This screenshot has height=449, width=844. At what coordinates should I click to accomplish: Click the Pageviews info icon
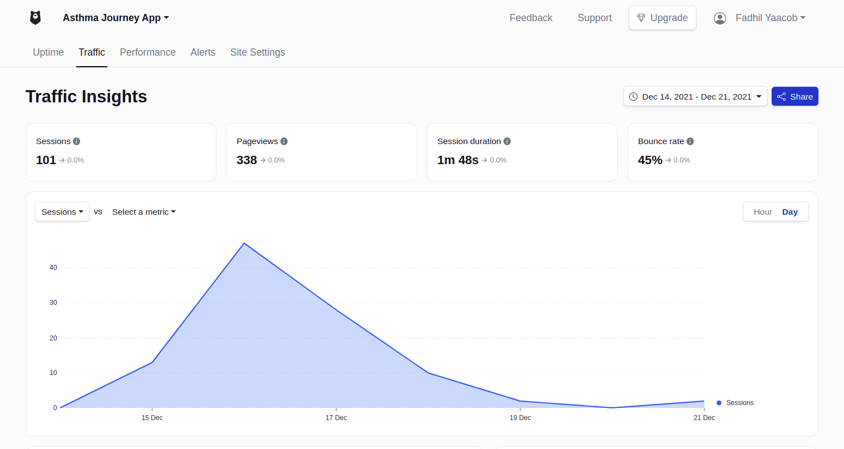(284, 141)
